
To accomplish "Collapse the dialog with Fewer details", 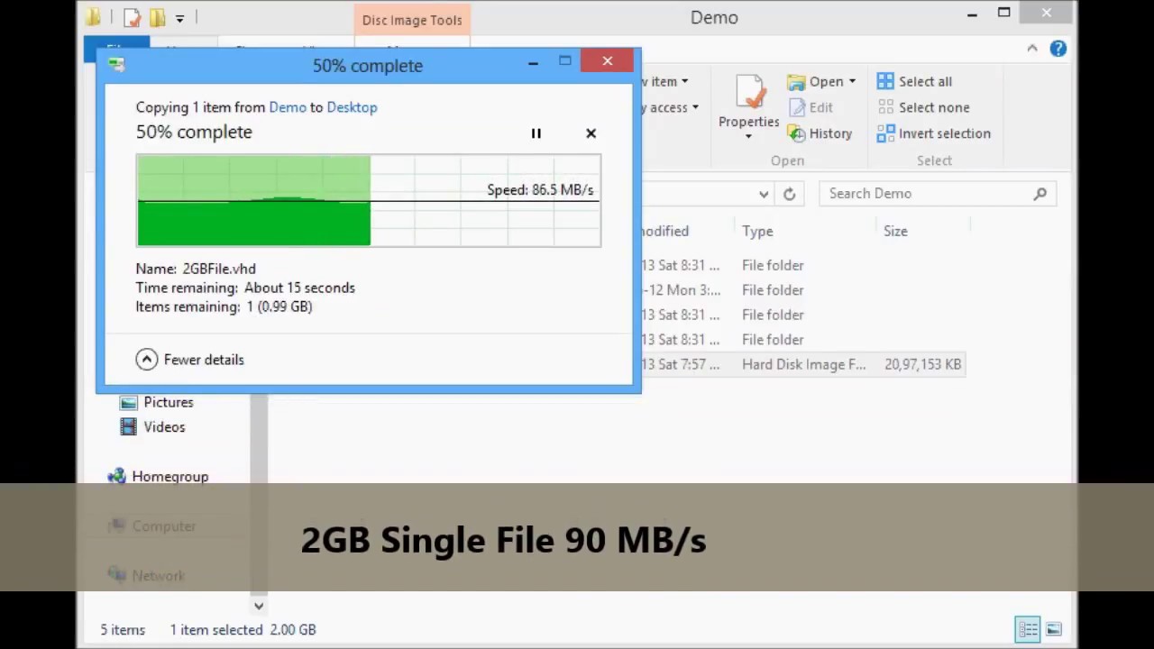I will [190, 360].
